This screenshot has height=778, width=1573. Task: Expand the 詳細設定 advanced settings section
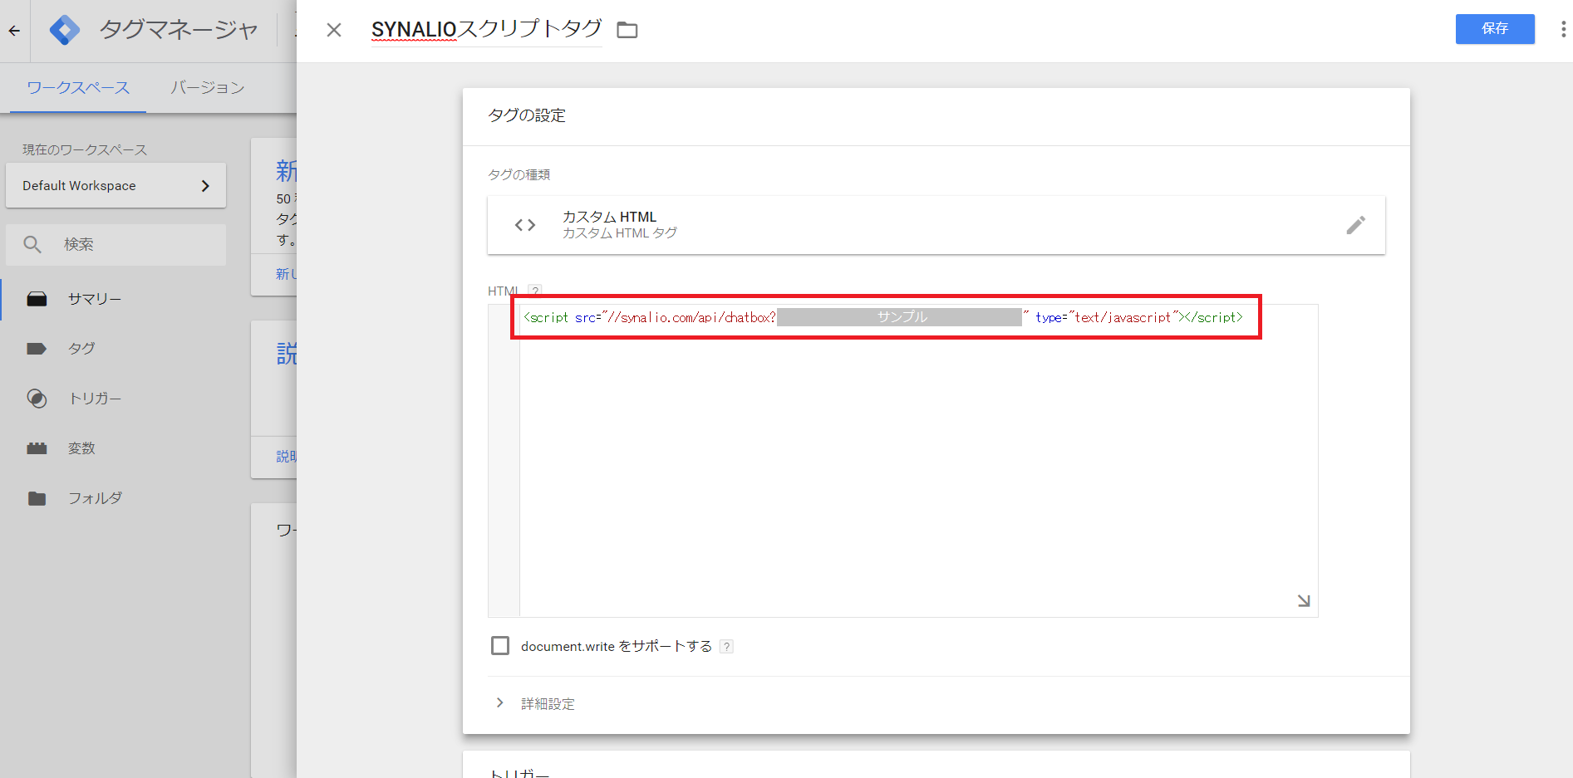click(535, 703)
